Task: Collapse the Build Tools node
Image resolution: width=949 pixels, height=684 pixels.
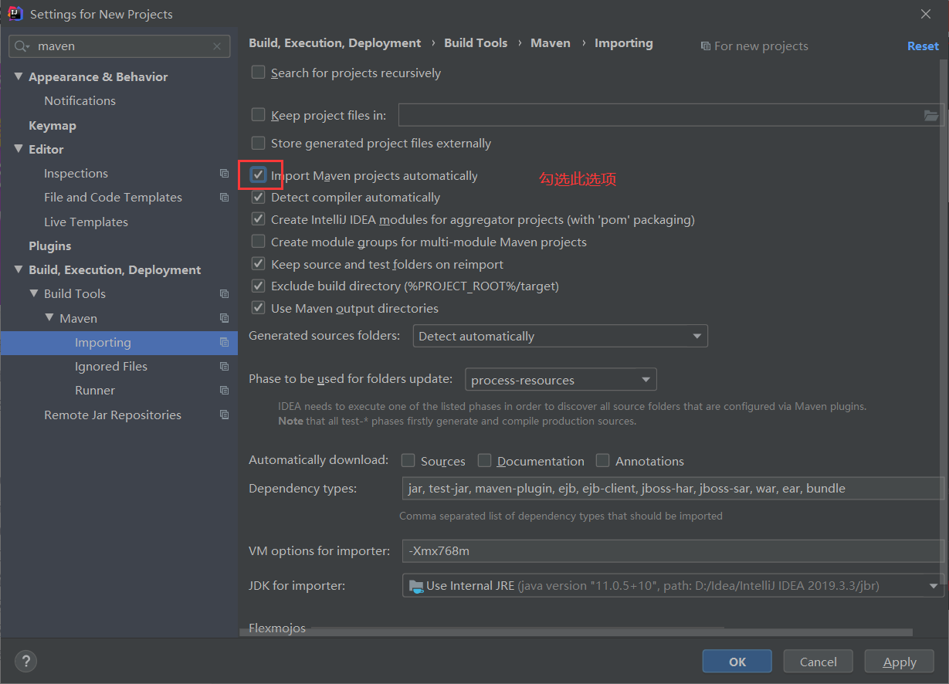Action: pyautogui.click(x=34, y=293)
